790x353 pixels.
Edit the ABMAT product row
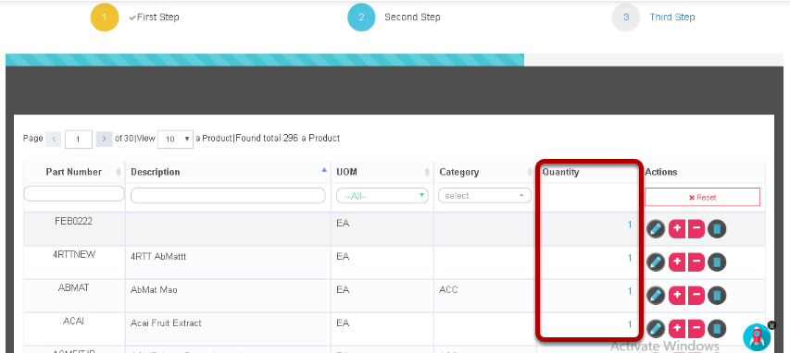click(656, 295)
